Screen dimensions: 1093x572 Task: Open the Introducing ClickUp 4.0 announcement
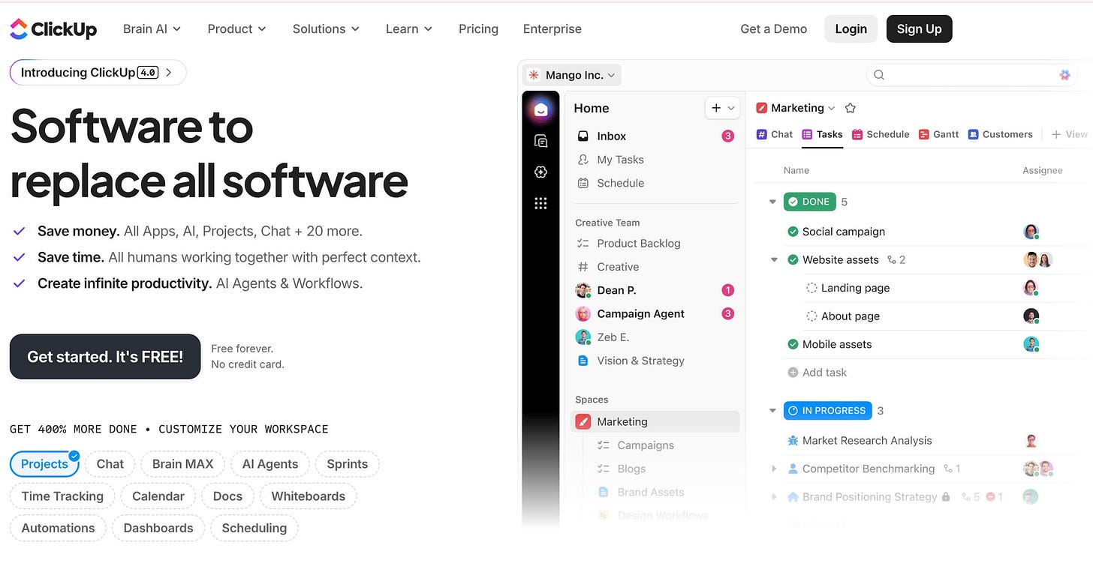click(x=98, y=73)
